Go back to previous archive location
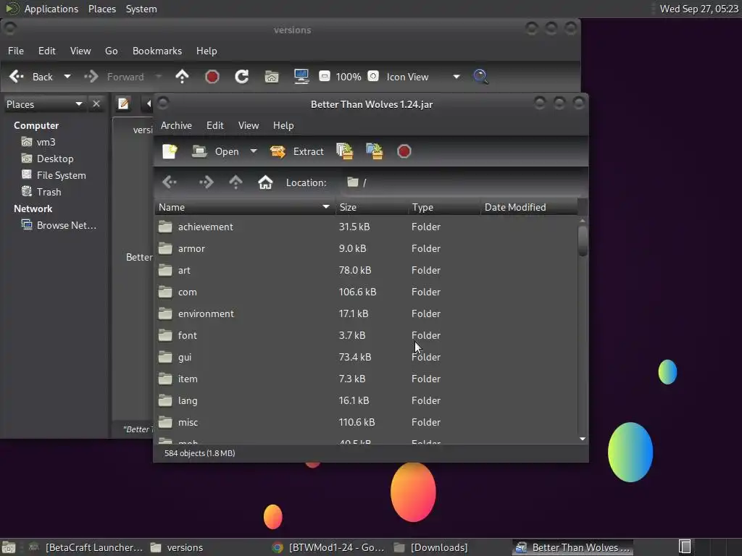The width and height of the screenshot is (742, 556). 170,182
